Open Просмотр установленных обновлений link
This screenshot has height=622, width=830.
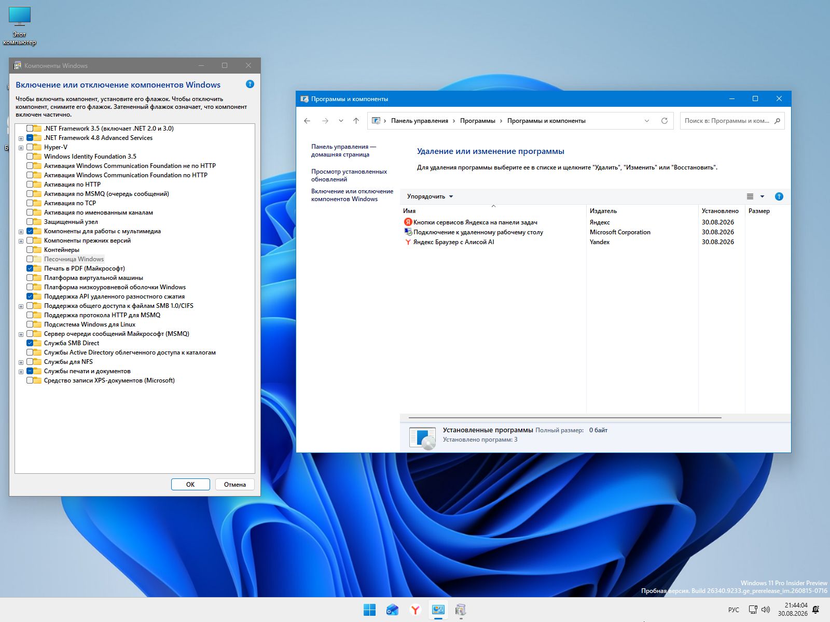coord(349,175)
